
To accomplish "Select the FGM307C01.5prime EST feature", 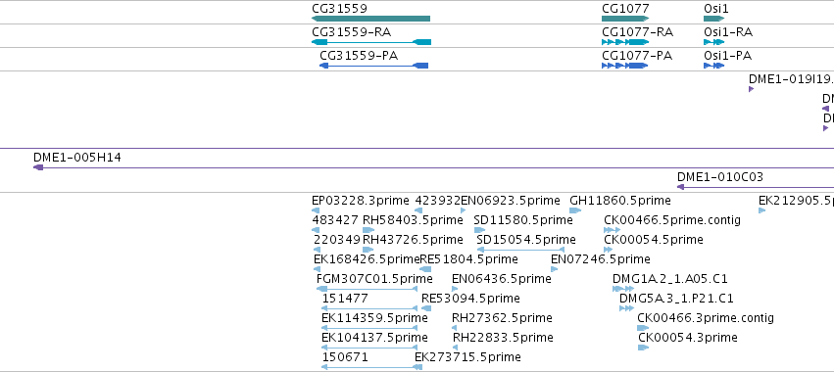I will [367, 289].
